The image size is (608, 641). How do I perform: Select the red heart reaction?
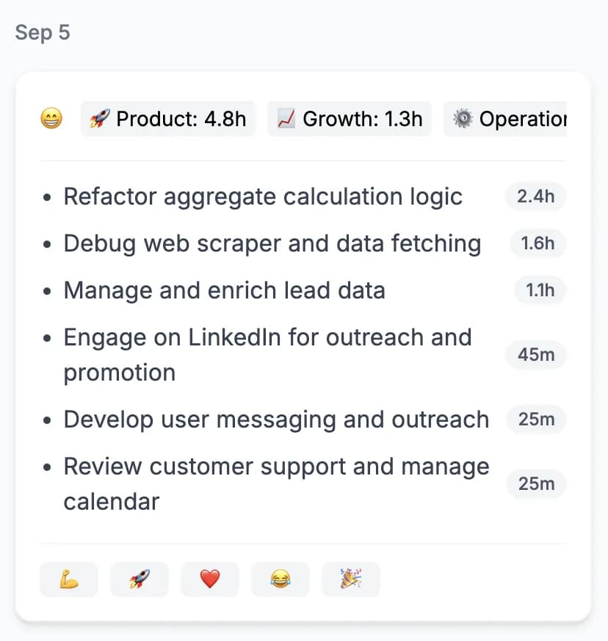pos(209,579)
